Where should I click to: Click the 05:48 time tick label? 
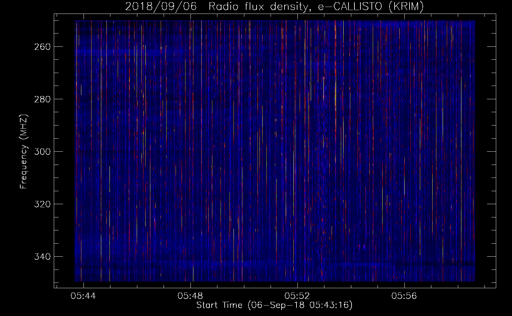coord(190,296)
